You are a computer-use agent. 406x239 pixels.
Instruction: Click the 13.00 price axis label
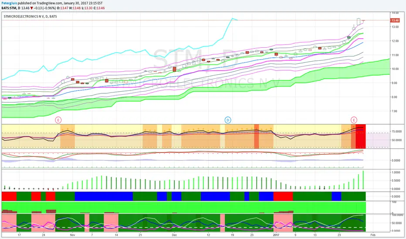click(x=395, y=27)
